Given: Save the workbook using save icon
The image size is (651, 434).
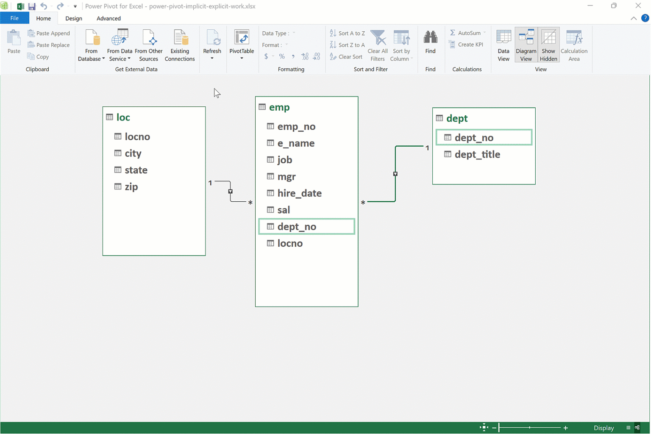Looking at the screenshot, I should (32, 6).
